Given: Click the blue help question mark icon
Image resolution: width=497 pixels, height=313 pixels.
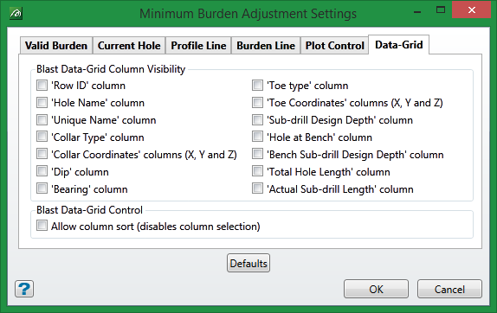Looking at the screenshot, I should (x=24, y=289).
